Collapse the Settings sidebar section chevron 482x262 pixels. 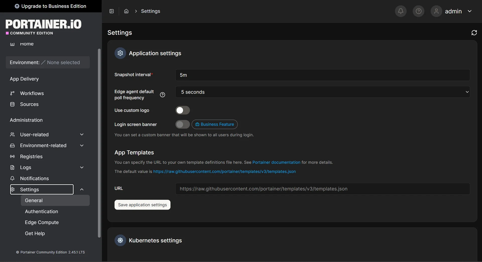[82, 189]
